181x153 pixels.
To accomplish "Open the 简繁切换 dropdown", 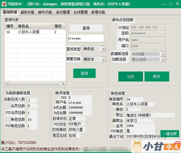I will point(103,59).
